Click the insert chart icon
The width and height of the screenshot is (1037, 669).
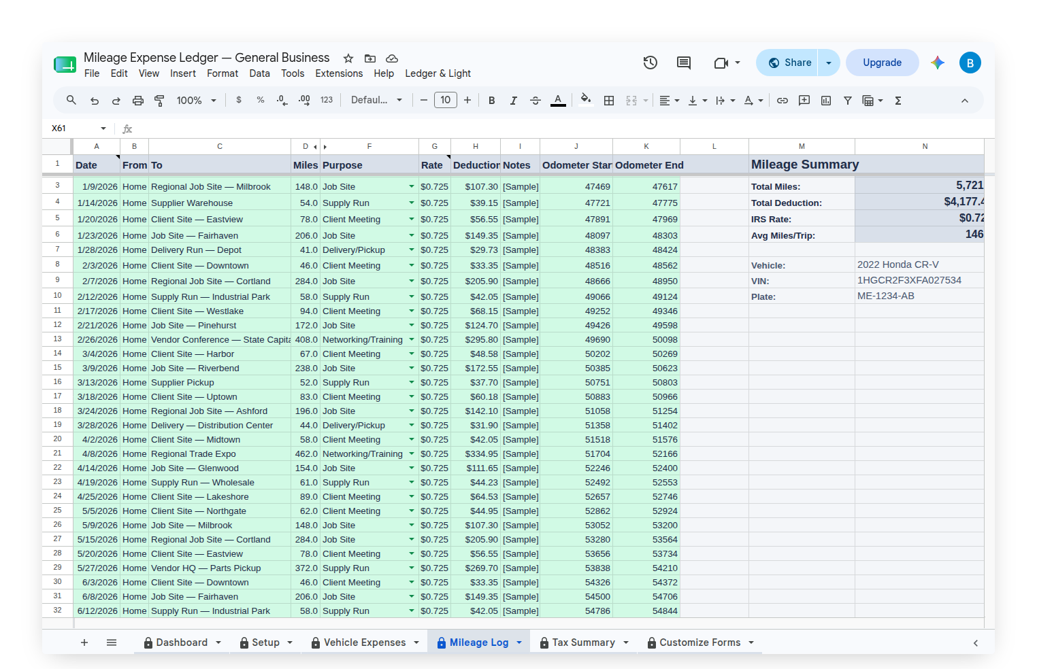pos(826,101)
